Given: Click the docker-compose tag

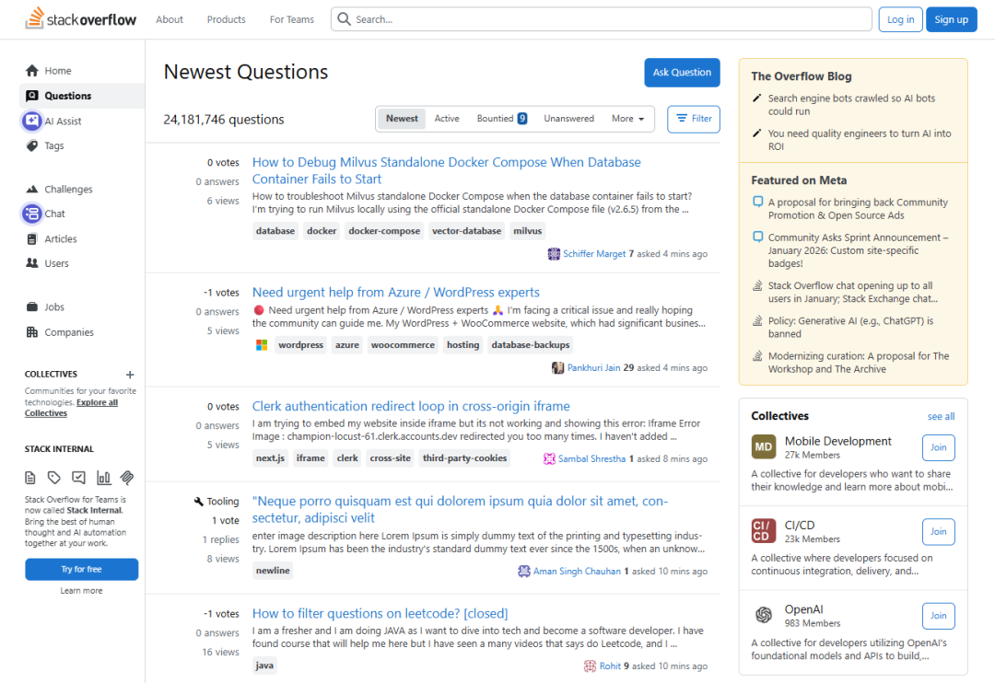Looking at the screenshot, I should click(x=384, y=231).
